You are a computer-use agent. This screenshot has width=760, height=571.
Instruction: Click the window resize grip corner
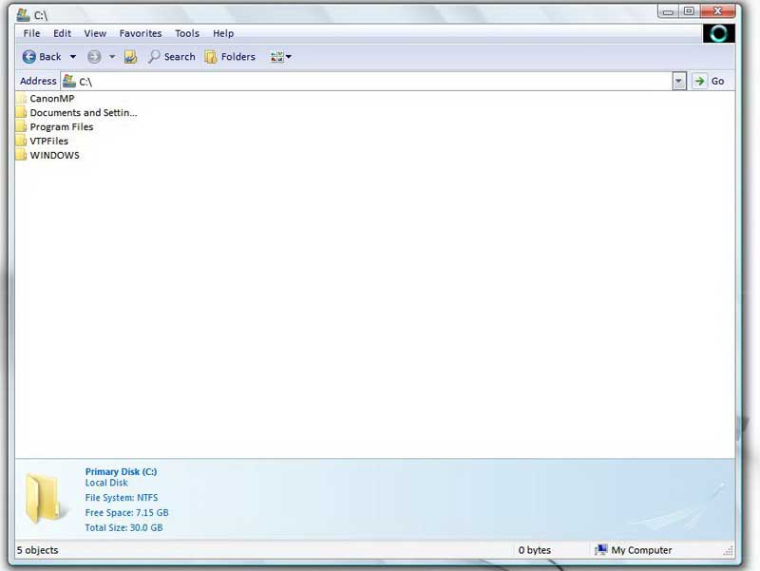728,550
